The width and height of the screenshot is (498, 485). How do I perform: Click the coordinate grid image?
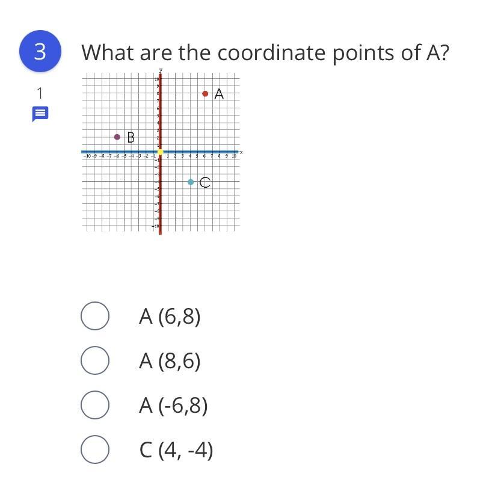[x=161, y=152]
